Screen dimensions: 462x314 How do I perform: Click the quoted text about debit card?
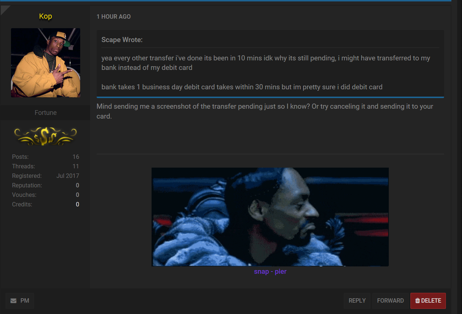pos(242,87)
